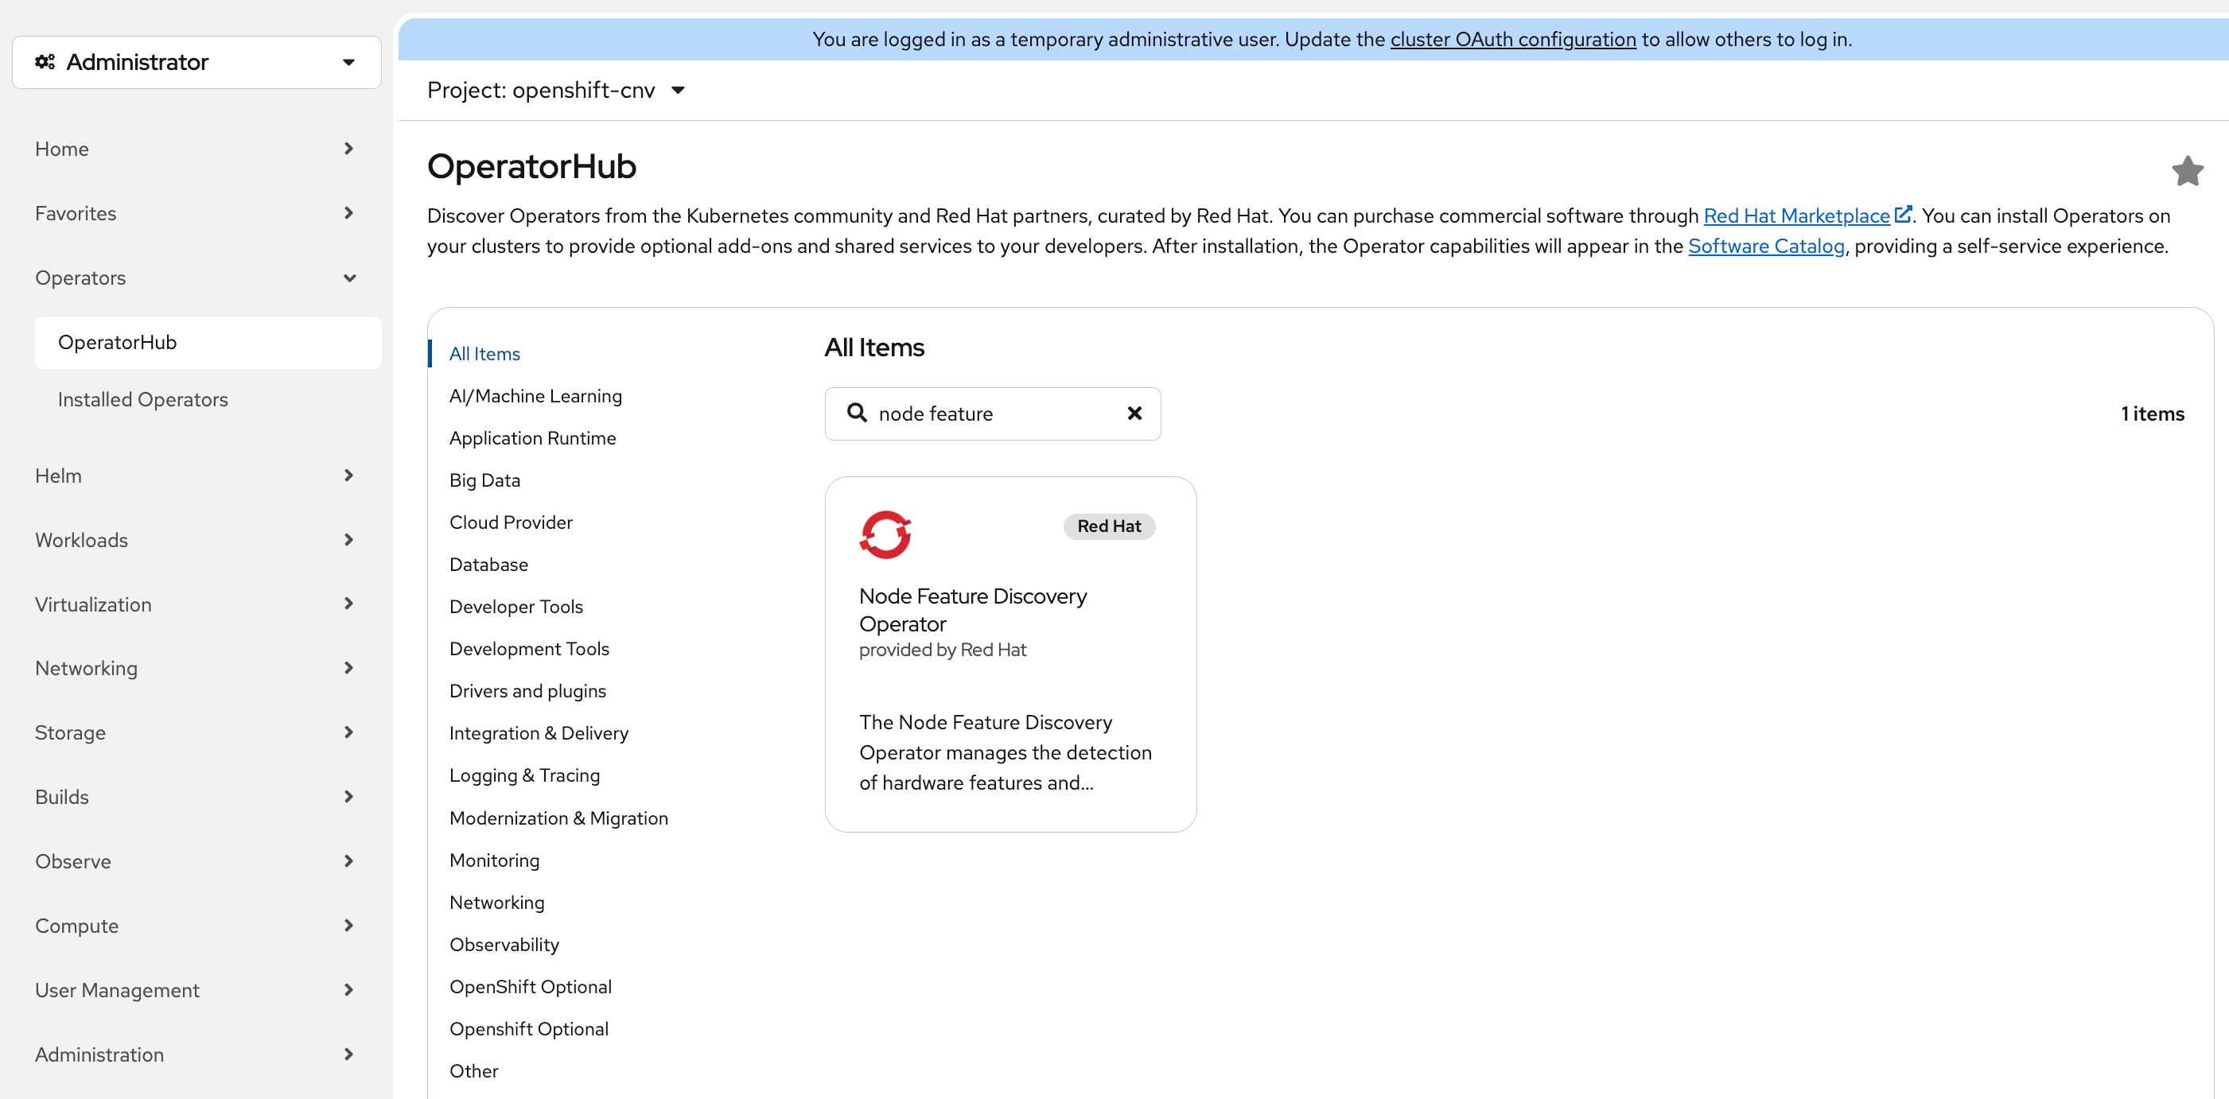Expand the Helm navigation section

pyautogui.click(x=196, y=476)
